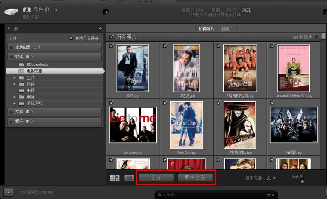The width and height of the screenshot is (327, 199).
Task: Click the source hard drive icon
Action: coord(11,11)
